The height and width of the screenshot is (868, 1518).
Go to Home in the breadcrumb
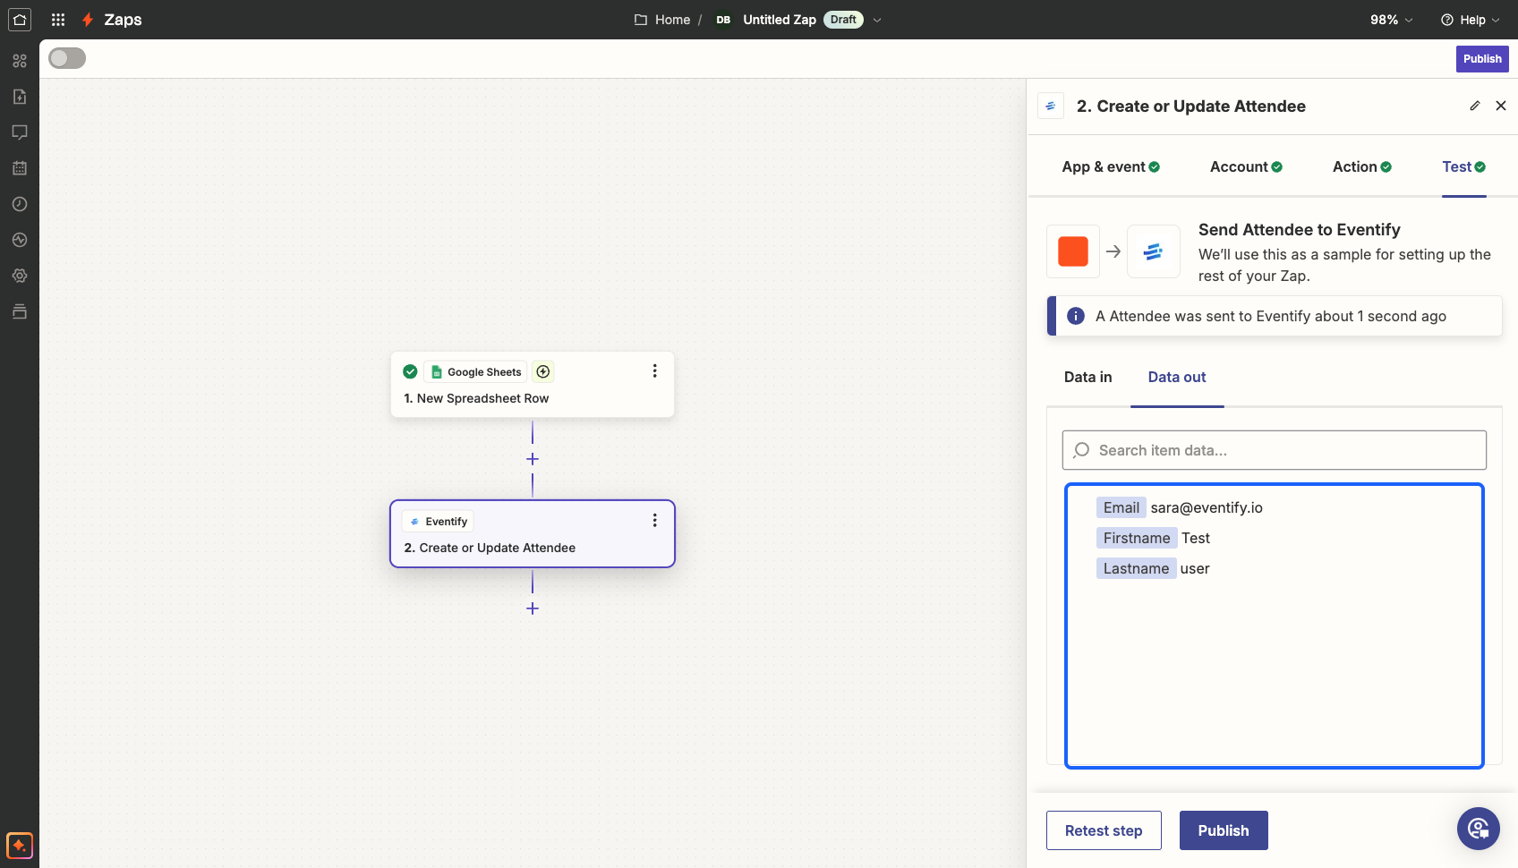point(672,20)
